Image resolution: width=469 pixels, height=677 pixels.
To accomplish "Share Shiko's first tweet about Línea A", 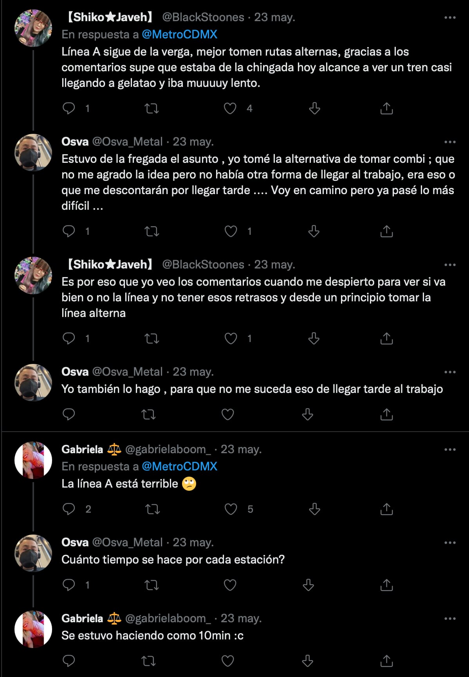I will [x=386, y=108].
